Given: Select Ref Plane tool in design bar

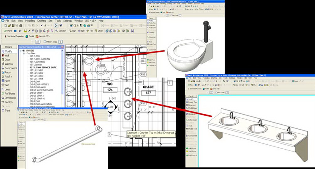Looking at the screenshot, I should 8,94.
